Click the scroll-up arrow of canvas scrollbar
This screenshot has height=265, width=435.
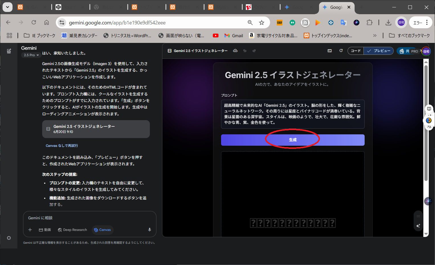(x=426, y=62)
